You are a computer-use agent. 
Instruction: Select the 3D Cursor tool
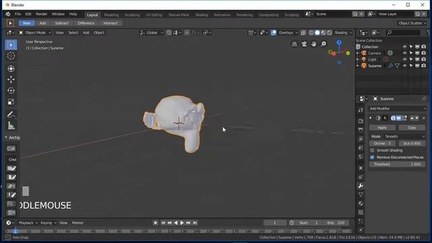[x=11, y=56]
